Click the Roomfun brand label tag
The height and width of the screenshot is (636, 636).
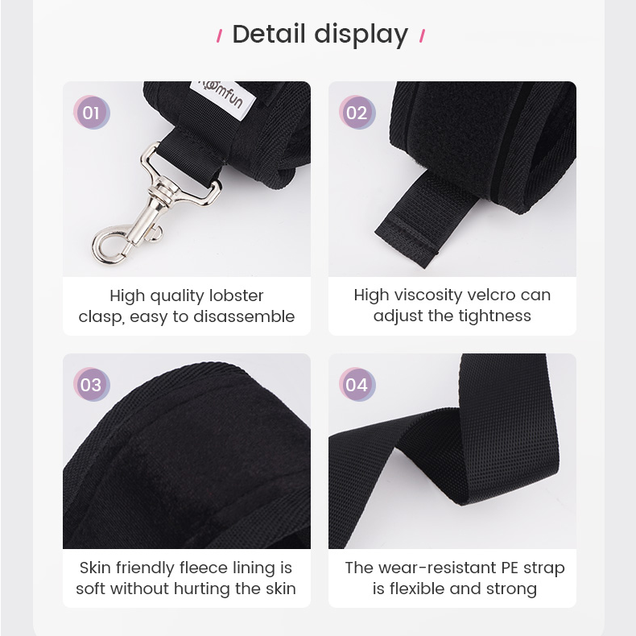tap(223, 98)
